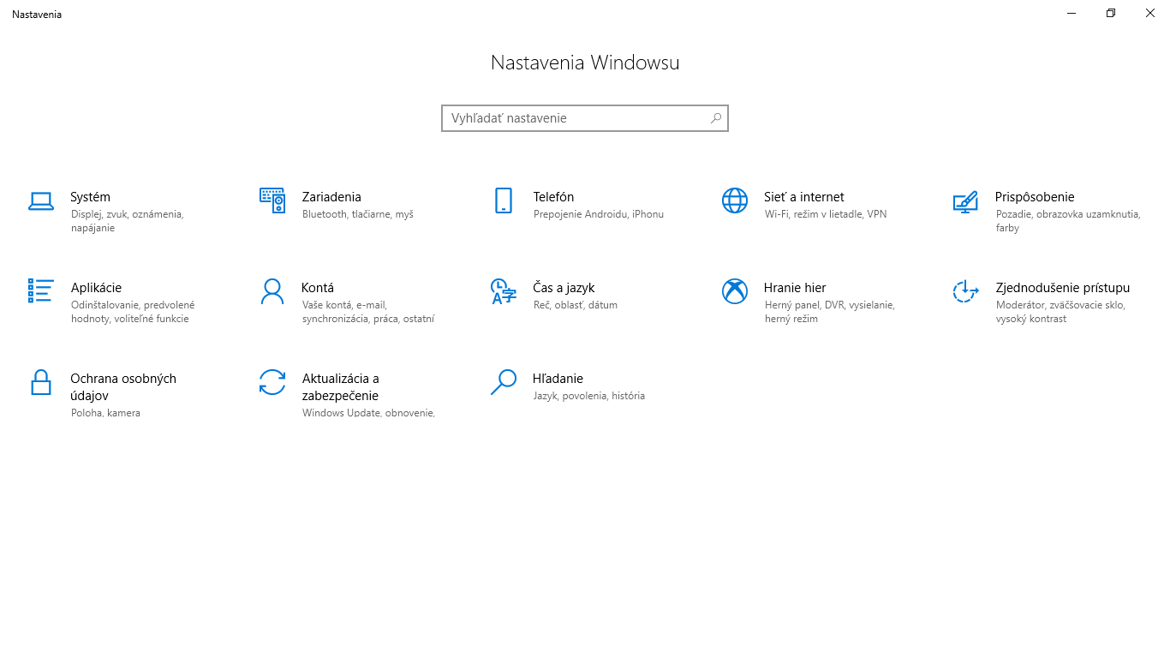Screen dimensions: 1170x658
Task: Open the Čas a jazyk icon
Action: click(504, 291)
